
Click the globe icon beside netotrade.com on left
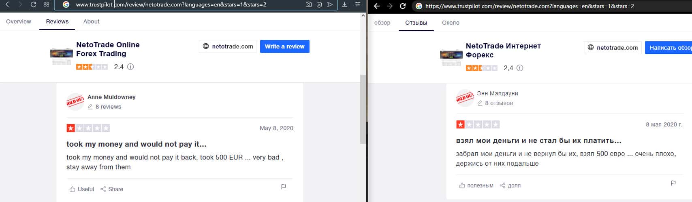(x=206, y=46)
